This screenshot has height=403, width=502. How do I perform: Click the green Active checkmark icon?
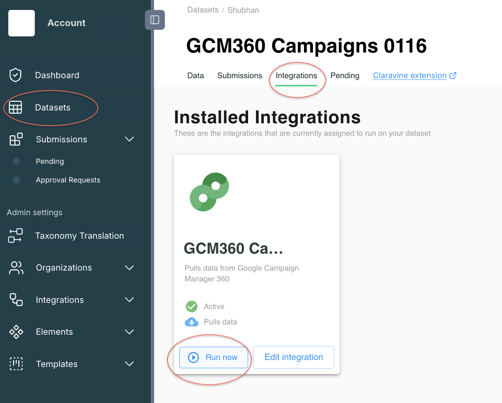coord(191,307)
